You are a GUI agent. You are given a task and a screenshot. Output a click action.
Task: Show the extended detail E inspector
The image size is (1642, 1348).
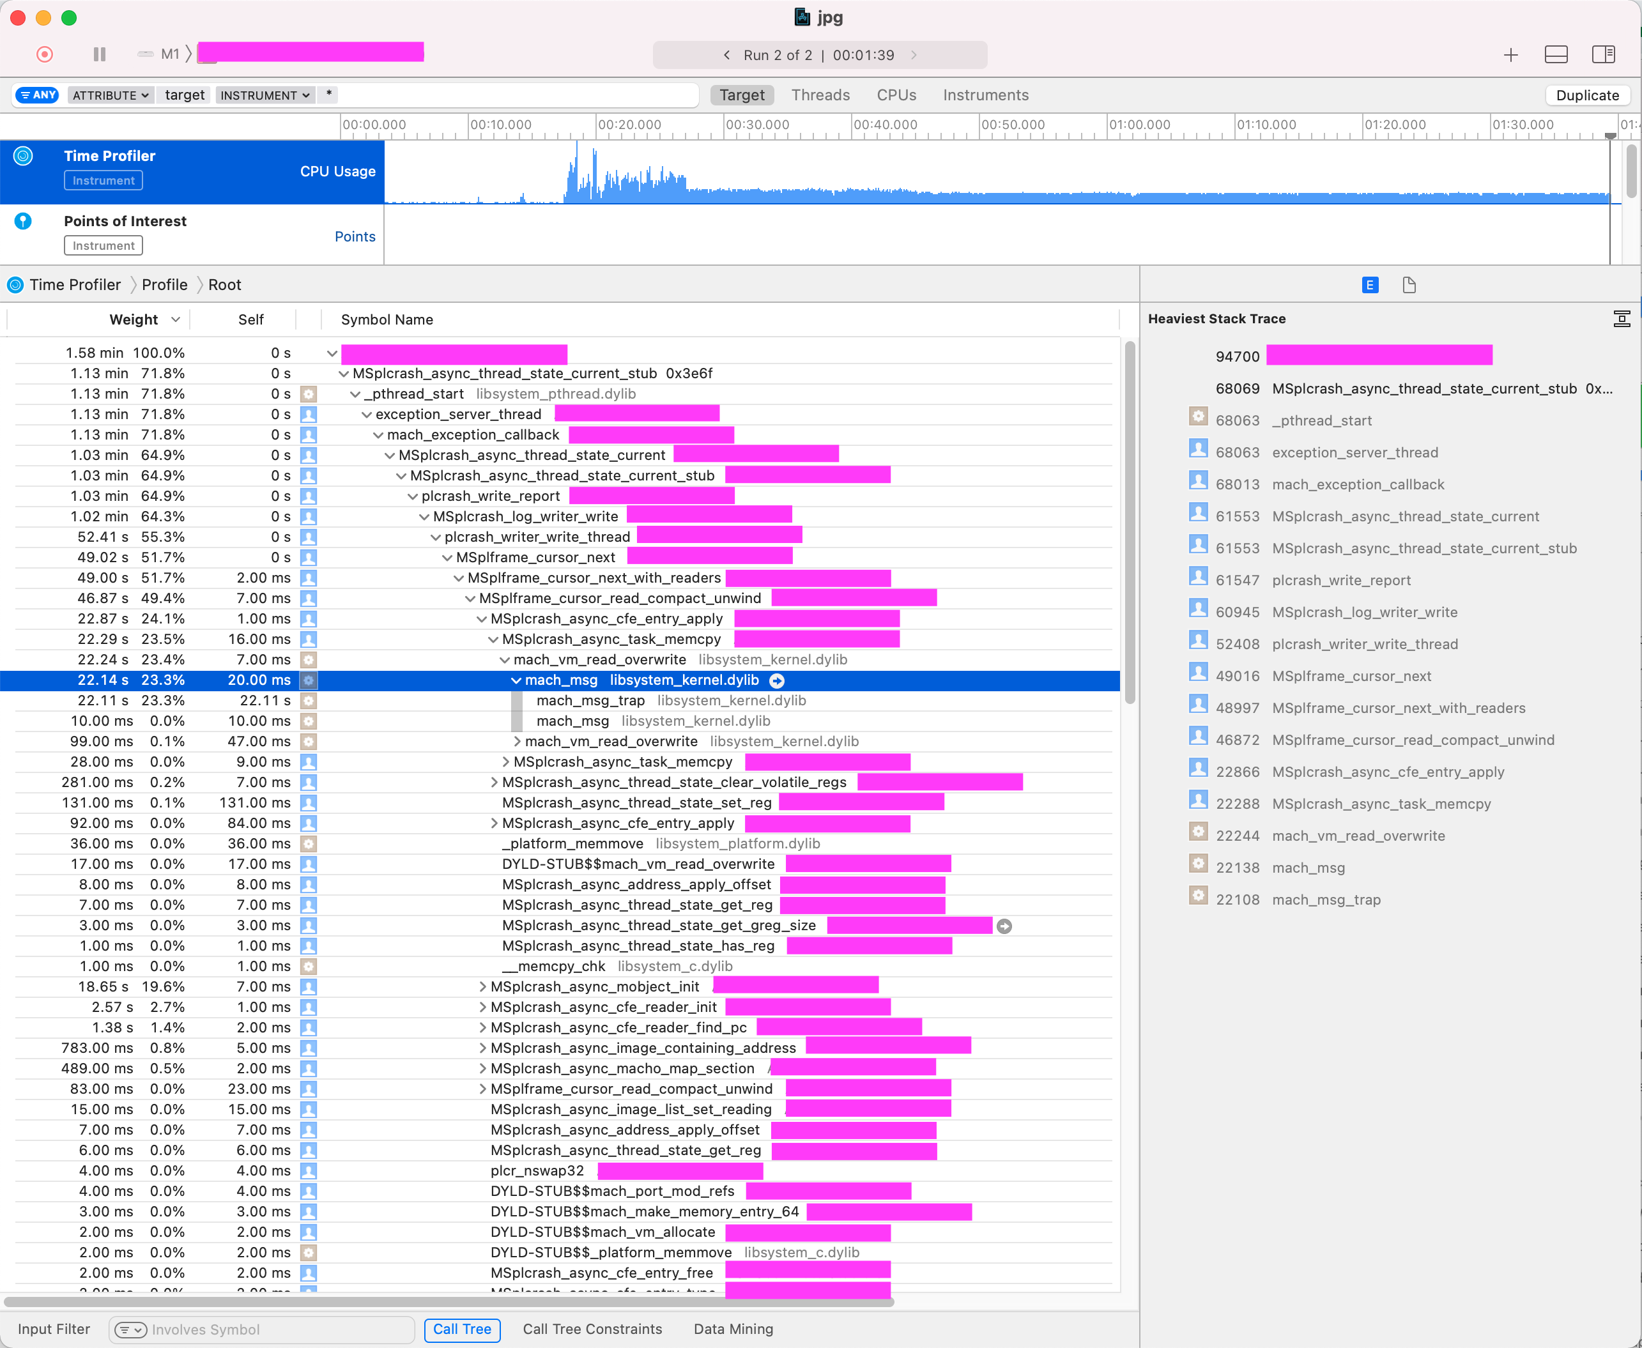coord(1370,285)
